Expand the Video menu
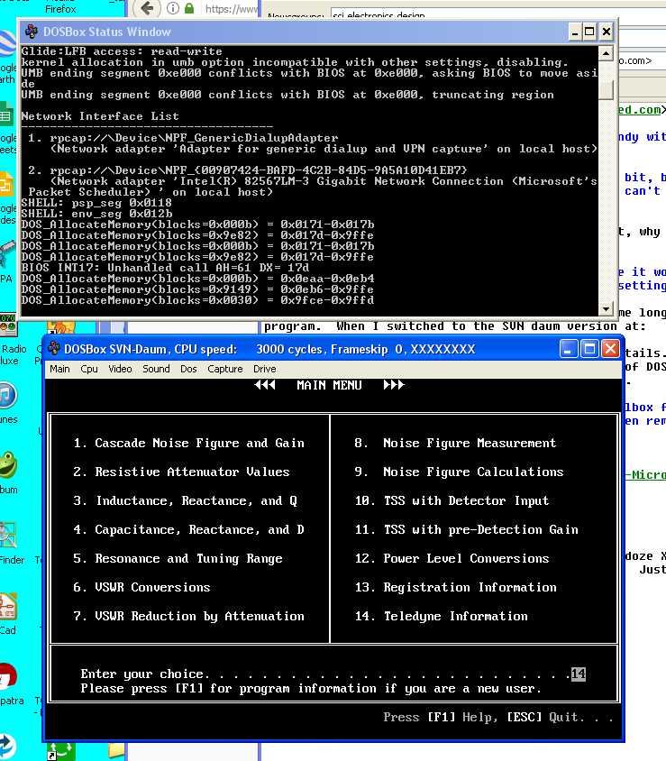 pos(120,369)
